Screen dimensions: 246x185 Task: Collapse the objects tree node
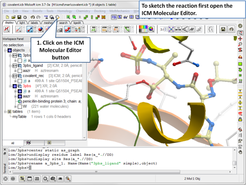pos(5,50)
